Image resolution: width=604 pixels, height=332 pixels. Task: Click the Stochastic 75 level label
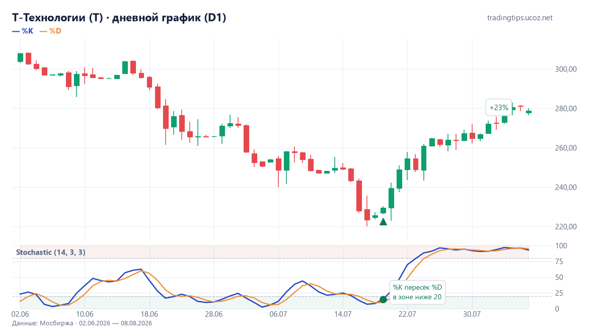(558, 262)
